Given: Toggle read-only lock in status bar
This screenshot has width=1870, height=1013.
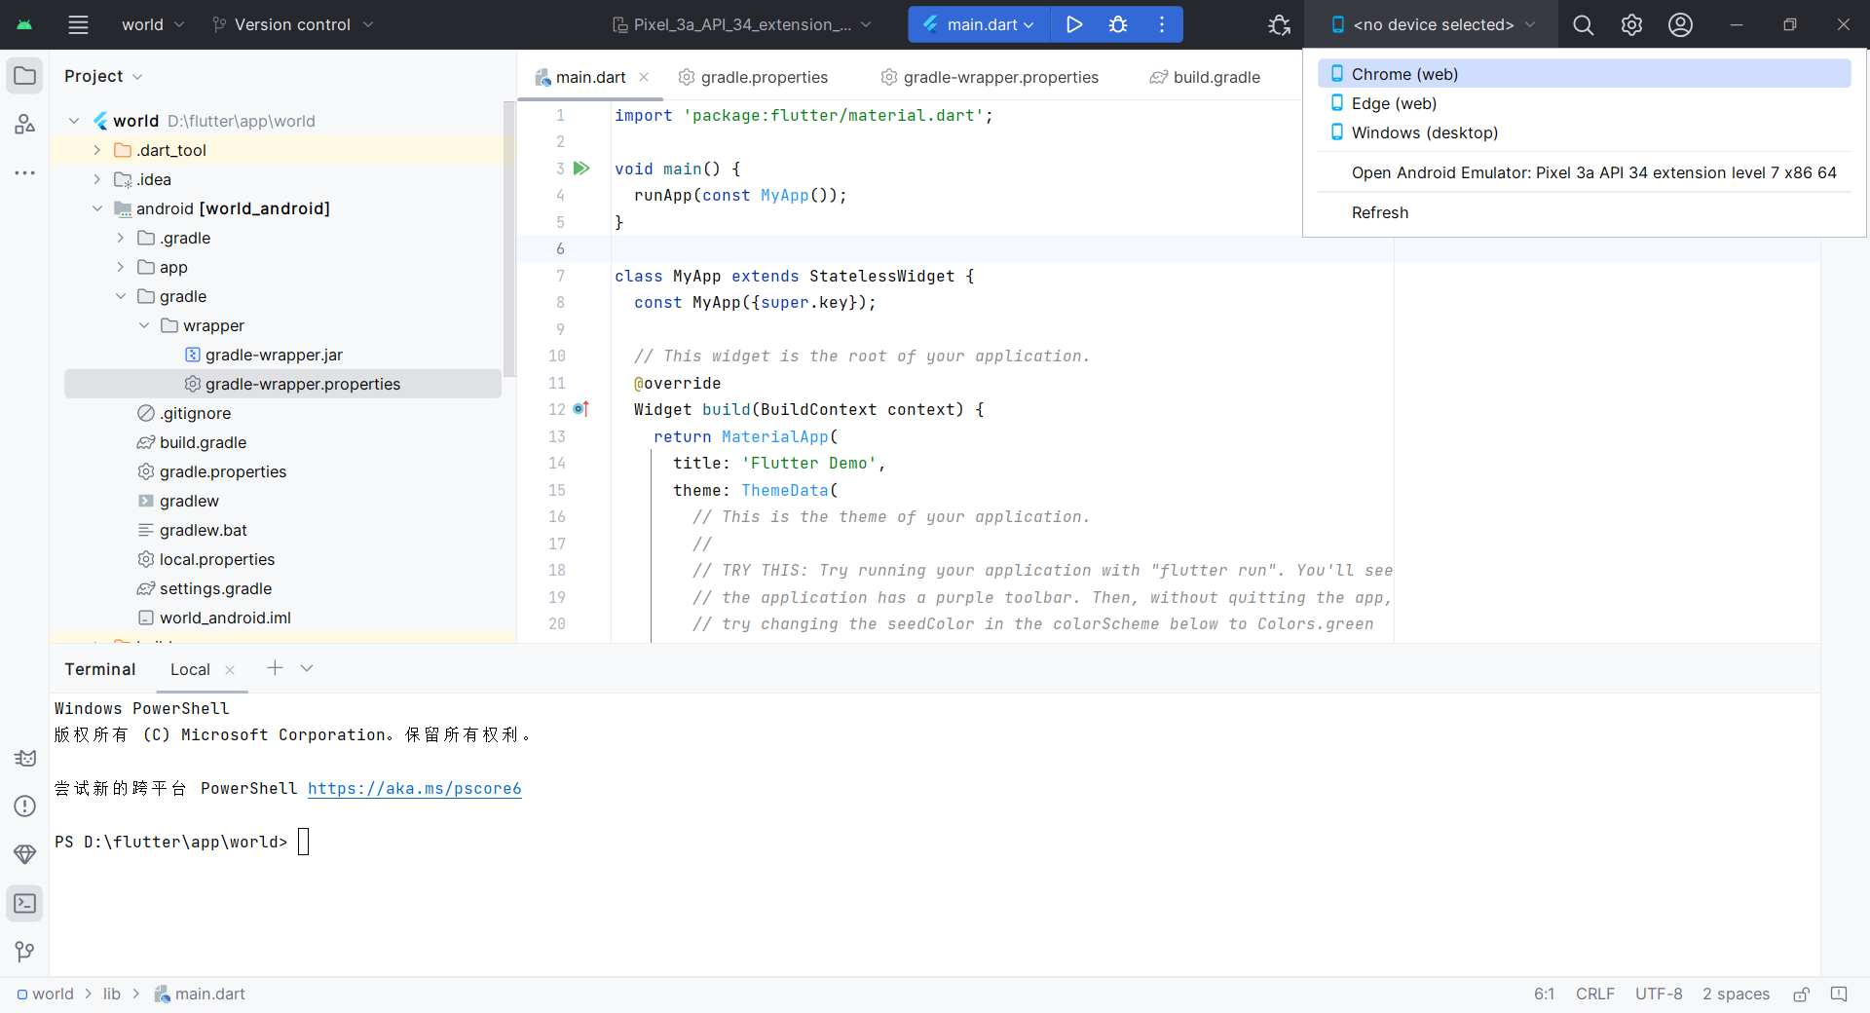Looking at the screenshot, I should click(x=1801, y=994).
